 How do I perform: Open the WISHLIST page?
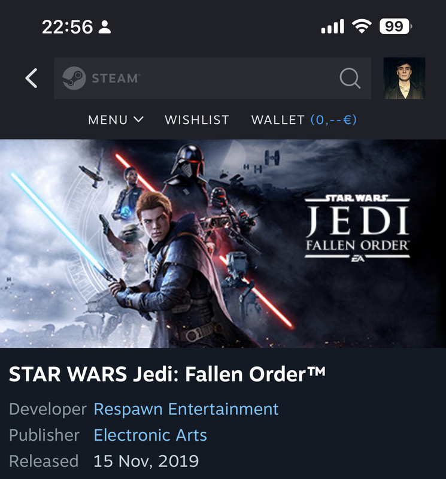tap(197, 120)
